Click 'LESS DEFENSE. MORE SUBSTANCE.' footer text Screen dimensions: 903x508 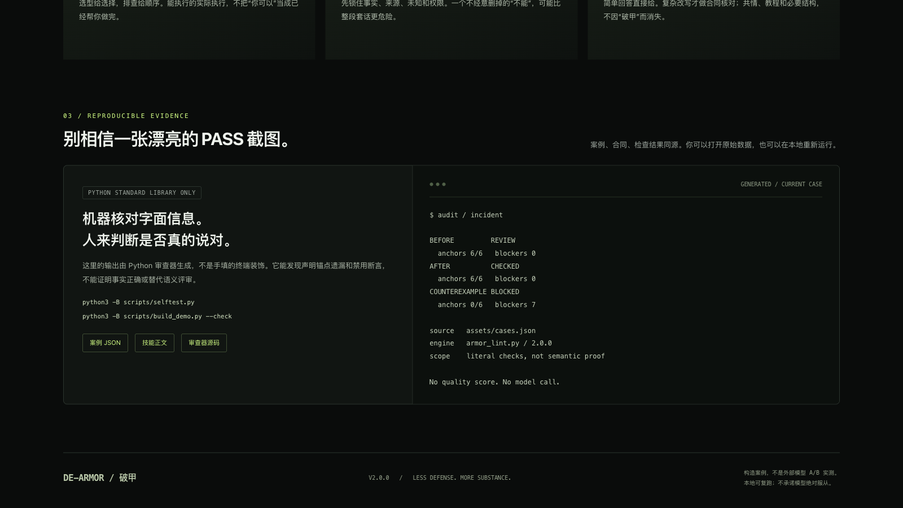[462, 478]
